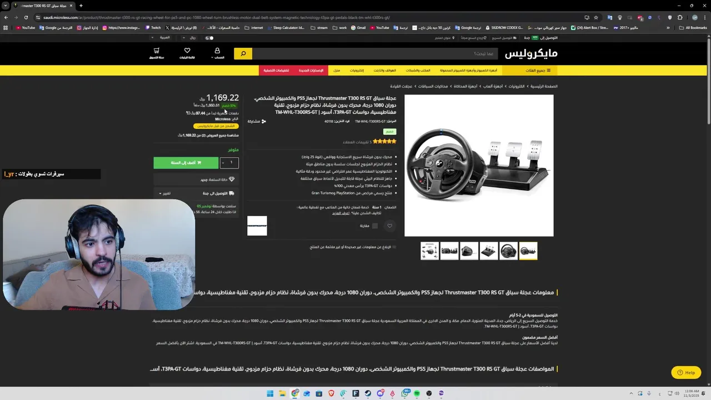711x400 pixels.
Task: Reload the page with the browser refresh icon
Action: (x=26, y=17)
